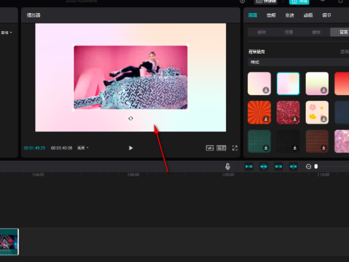This screenshot has width=349, height=262.
Task: Select the dark green pattern swatch
Action: pyautogui.click(x=259, y=141)
